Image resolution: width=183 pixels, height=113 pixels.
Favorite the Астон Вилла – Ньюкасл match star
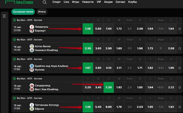tap(179, 48)
